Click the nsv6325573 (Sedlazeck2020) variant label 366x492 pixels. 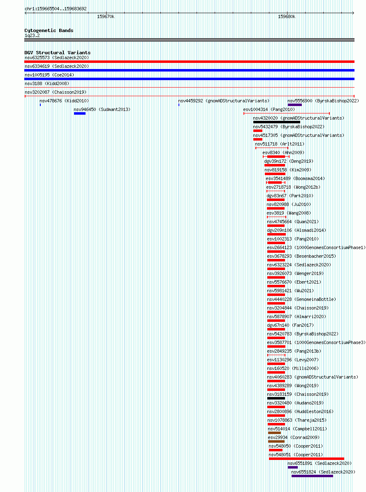(x=57, y=58)
